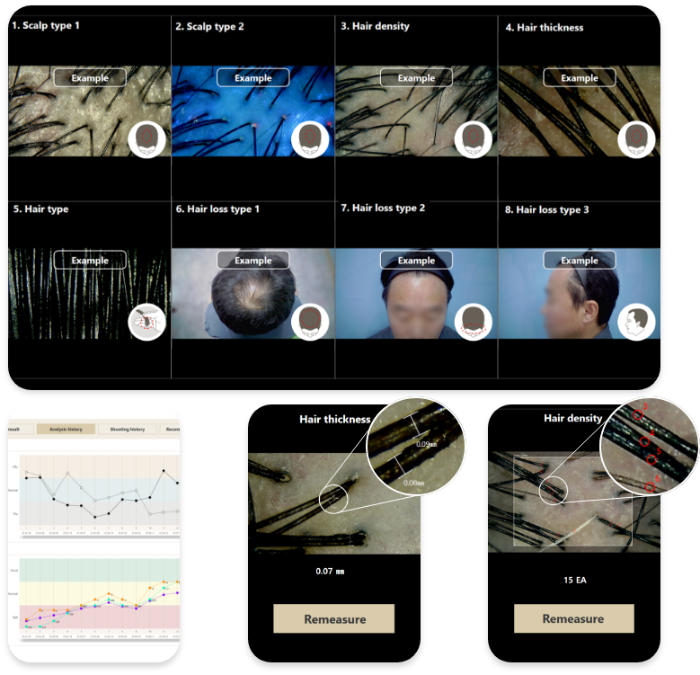The height and width of the screenshot is (675, 700).
Task: Click head-position icon in Hair density tile
Action: tap(474, 139)
